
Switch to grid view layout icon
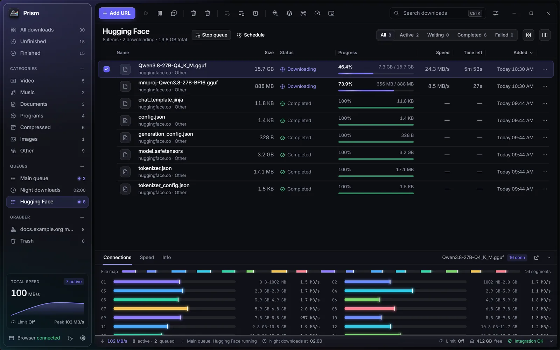(x=528, y=35)
